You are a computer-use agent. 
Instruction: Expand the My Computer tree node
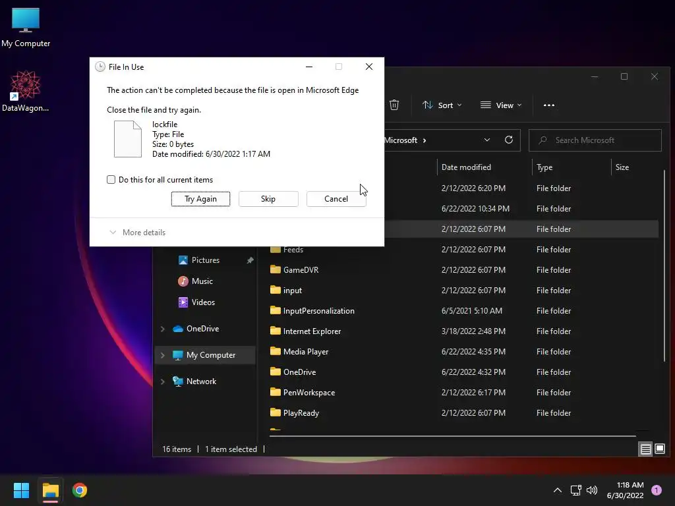pos(163,355)
